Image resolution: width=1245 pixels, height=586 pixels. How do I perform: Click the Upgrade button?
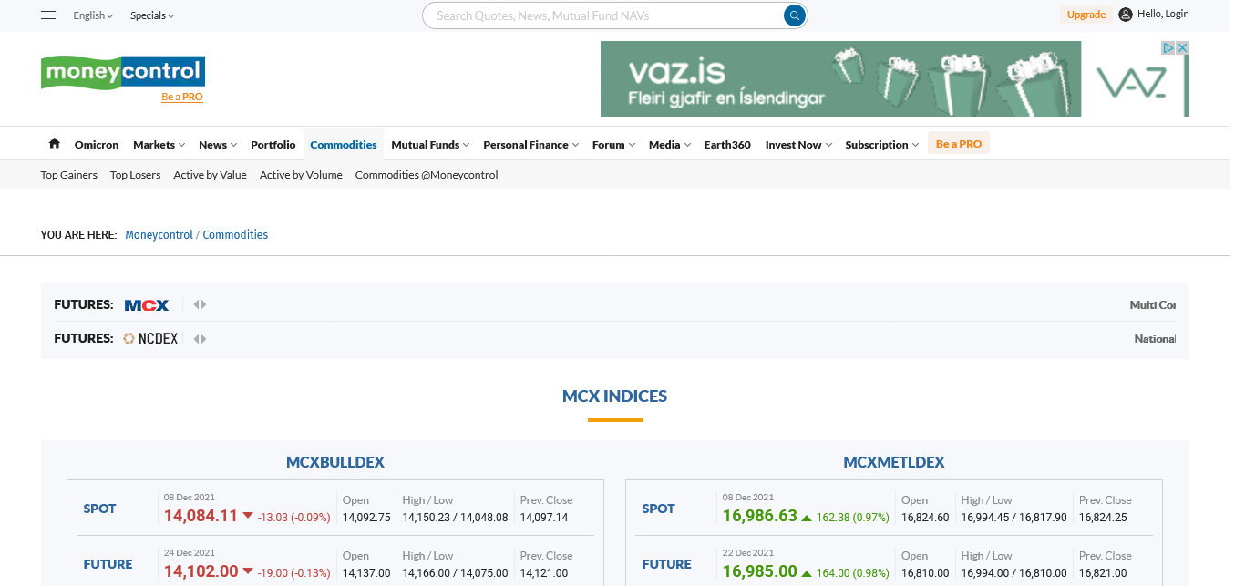[x=1086, y=15]
